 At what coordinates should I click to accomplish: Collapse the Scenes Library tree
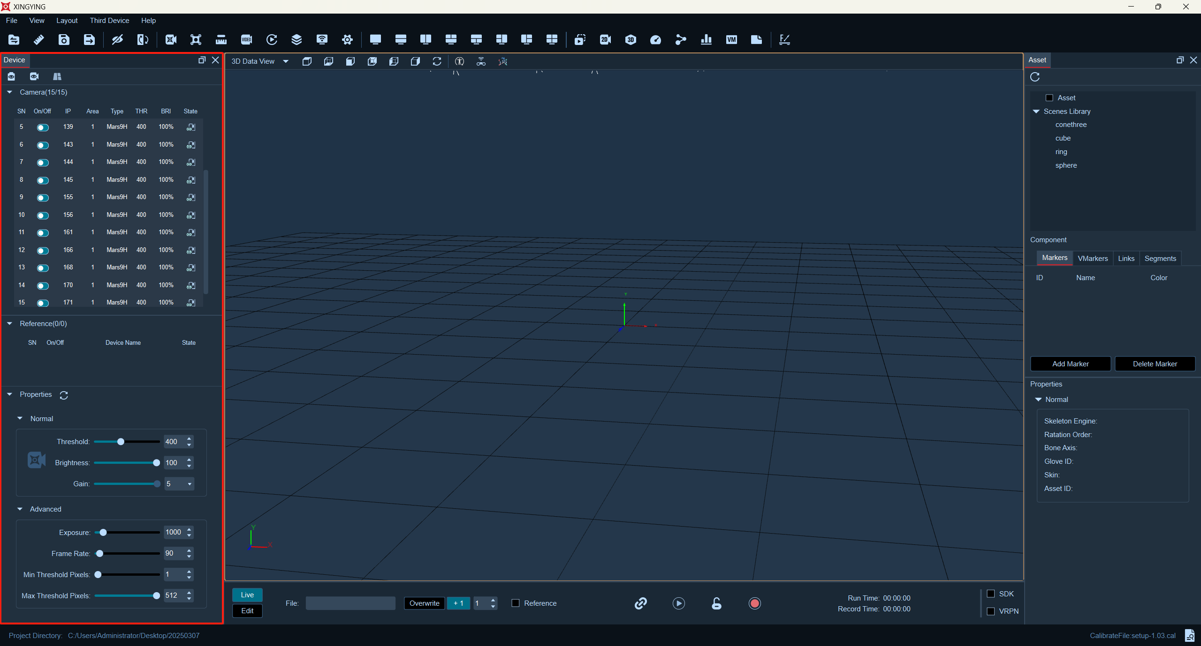coord(1036,111)
